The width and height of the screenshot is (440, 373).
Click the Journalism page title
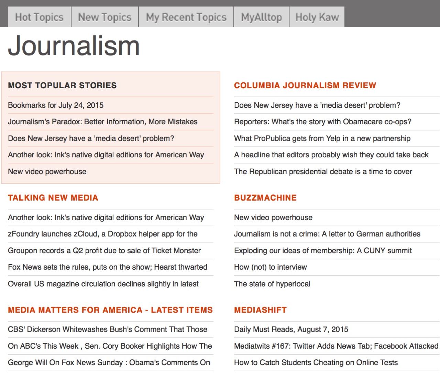[x=74, y=46]
